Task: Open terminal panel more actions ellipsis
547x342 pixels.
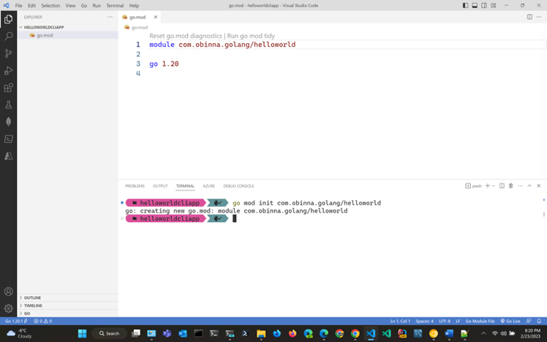Action: pyautogui.click(x=520, y=186)
